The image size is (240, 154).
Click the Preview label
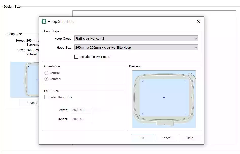point(135,66)
